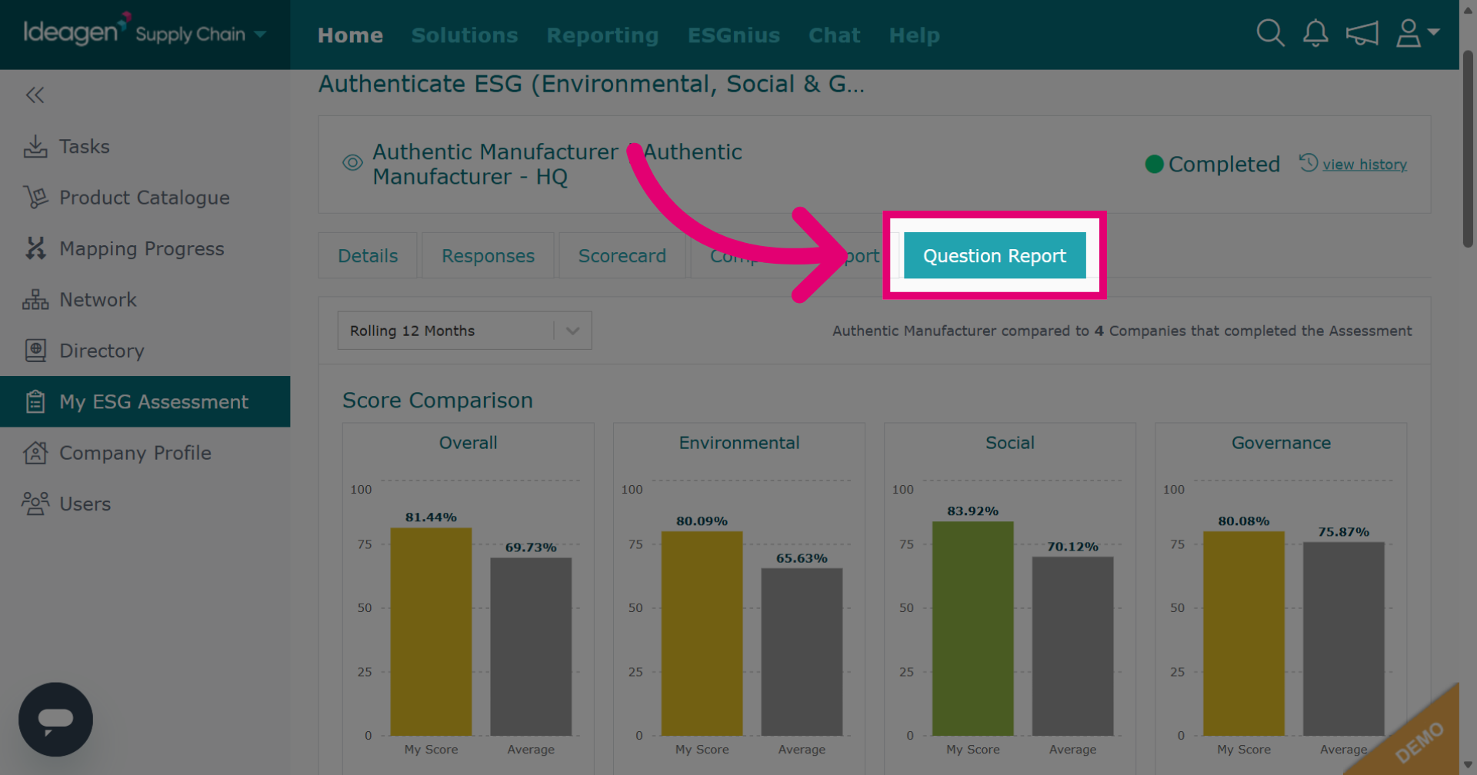Open the Help menu

point(915,35)
